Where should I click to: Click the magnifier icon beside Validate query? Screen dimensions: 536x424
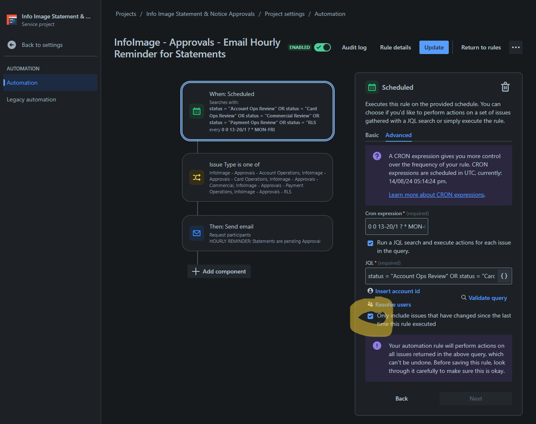point(464,297)
